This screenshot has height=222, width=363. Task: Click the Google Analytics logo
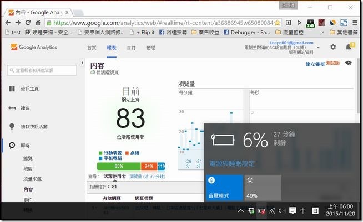34,47
